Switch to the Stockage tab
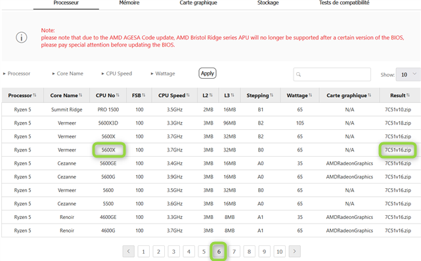Image resolution: width=421 pixels, height=261 pixels. (x=268, y=3)
